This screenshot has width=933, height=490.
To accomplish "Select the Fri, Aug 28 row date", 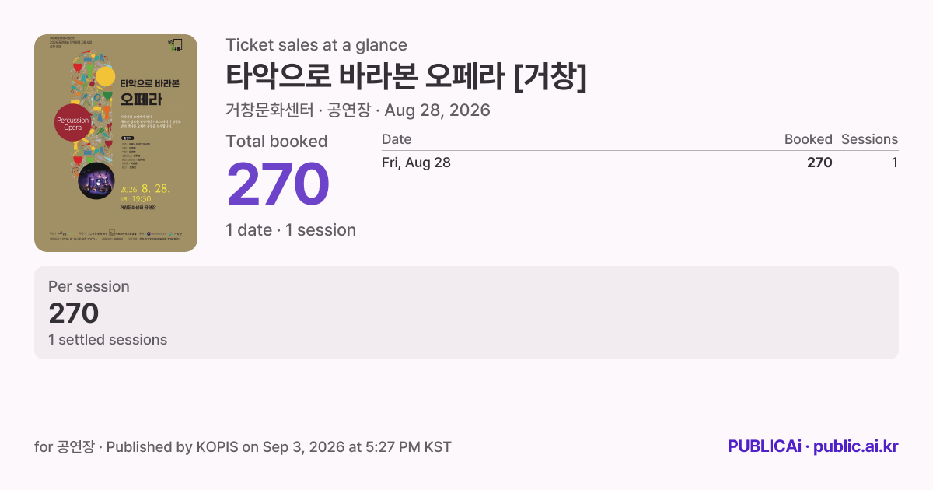I will pyautogui.click(x=416, y=163).
